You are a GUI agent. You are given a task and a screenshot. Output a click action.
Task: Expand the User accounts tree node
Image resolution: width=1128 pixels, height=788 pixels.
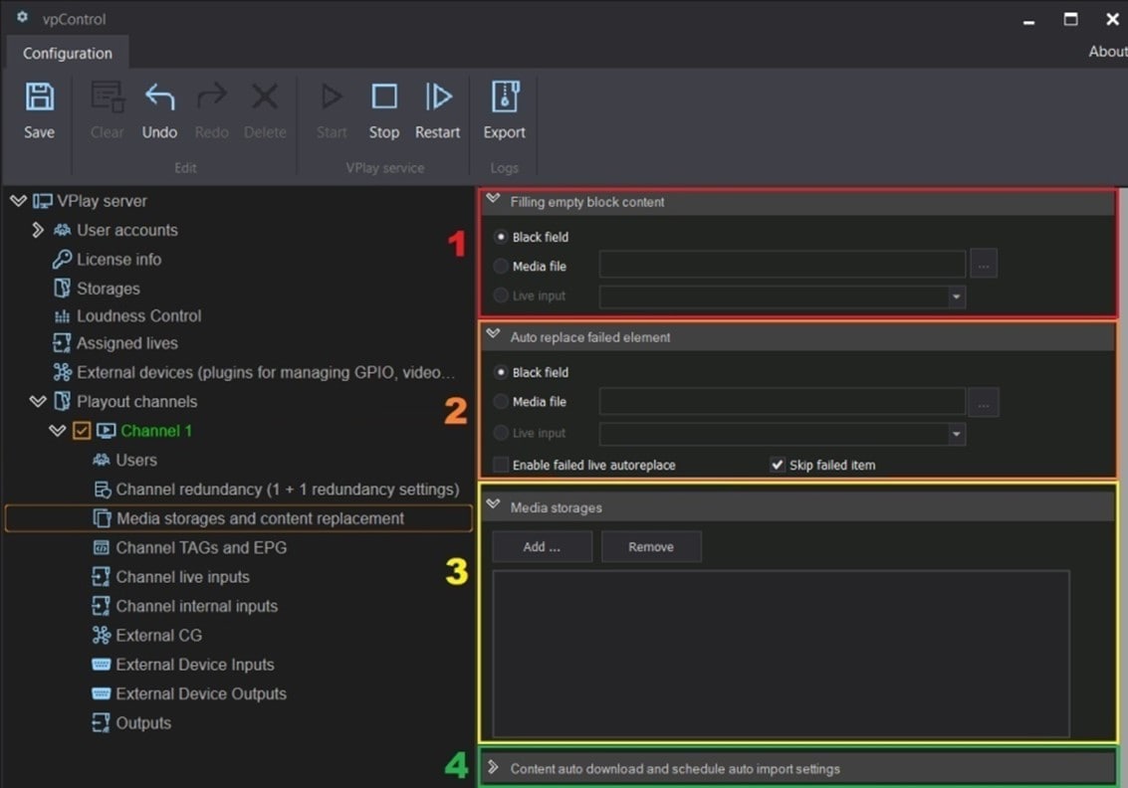point(38,230)
